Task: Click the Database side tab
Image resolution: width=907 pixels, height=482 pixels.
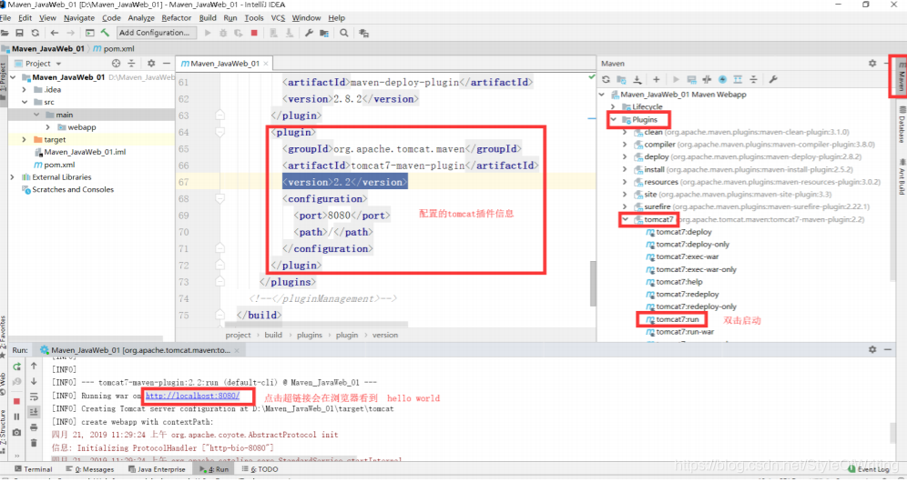Action: coord(902,125)
